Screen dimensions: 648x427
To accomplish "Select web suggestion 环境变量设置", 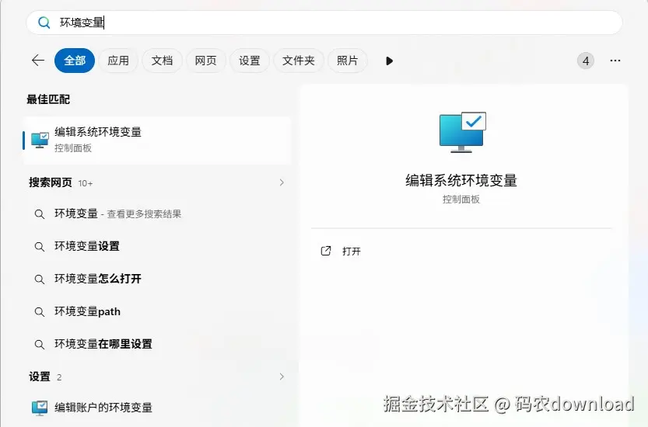I will click(x=157, y=246).
